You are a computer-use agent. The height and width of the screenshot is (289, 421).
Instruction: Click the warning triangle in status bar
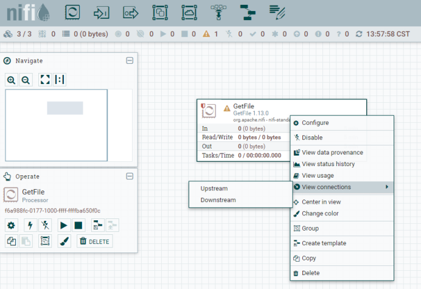click(206, 34)
